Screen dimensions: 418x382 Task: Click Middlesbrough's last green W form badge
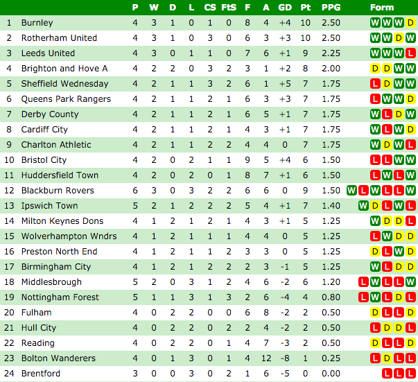click(x=410, y=282)
